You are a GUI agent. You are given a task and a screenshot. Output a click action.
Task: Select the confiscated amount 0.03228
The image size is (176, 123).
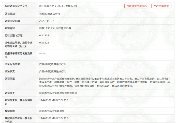(x=44, y=43)
